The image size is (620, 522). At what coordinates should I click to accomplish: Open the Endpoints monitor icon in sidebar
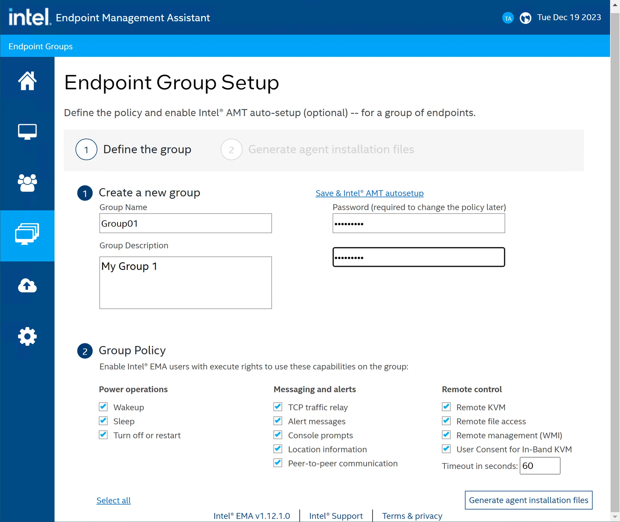pos(27,132)
